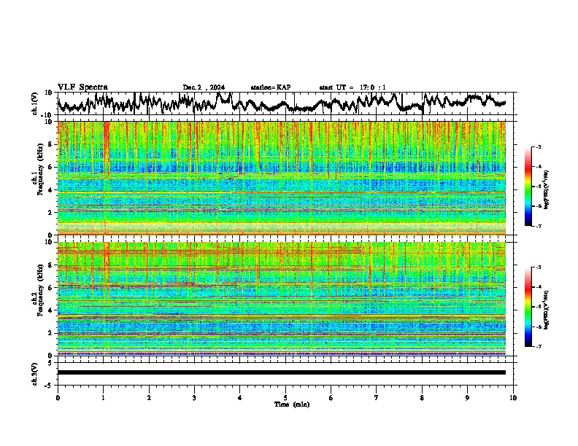
Task: Click the ch.1 spectrogram color scale bar
Action: pos(528,187)
